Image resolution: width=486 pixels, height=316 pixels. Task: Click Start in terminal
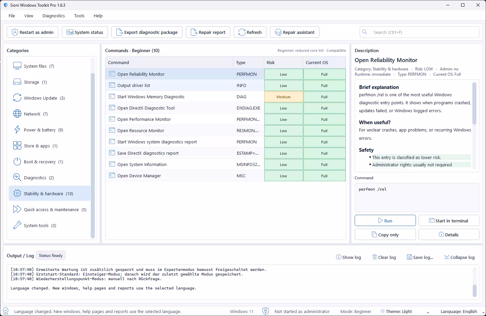(449, 221)
